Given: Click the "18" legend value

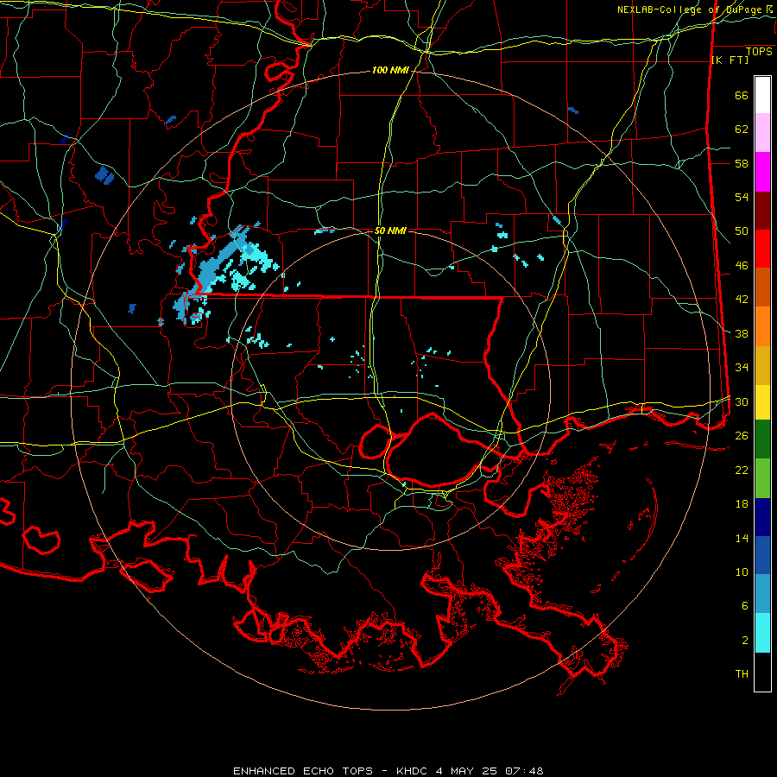Looking at the screenshot, I should (742, 504).
